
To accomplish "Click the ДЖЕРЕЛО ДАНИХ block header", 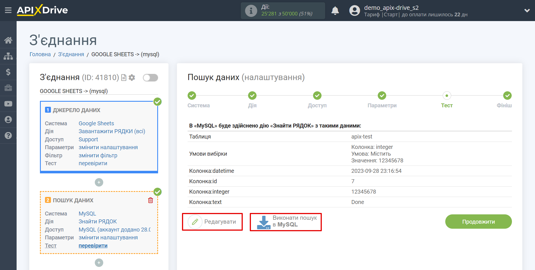I will click(77, 110).
